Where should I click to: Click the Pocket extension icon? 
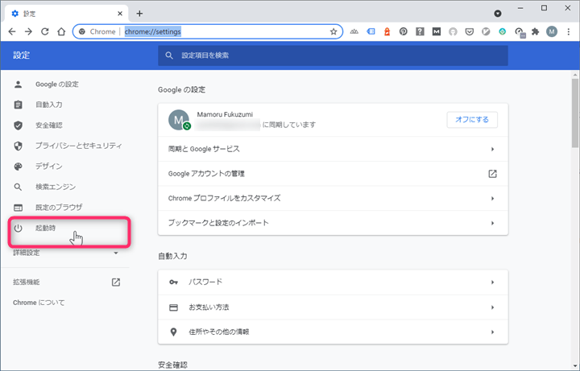point(470,31)
